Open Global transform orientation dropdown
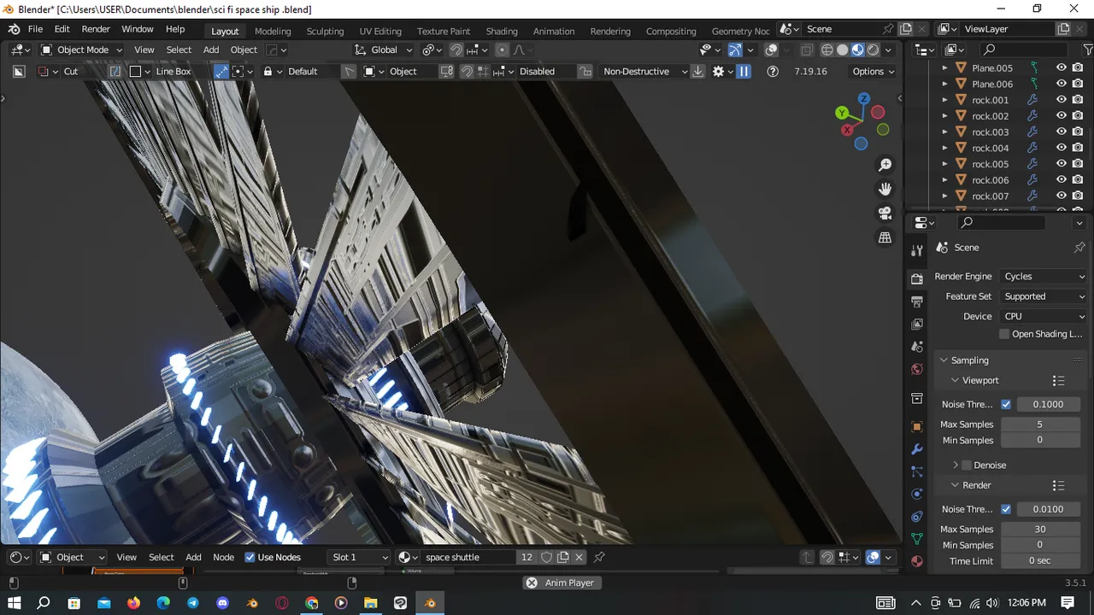The height and width of the screenshot is (615, 1094). (x=384, y=50)
